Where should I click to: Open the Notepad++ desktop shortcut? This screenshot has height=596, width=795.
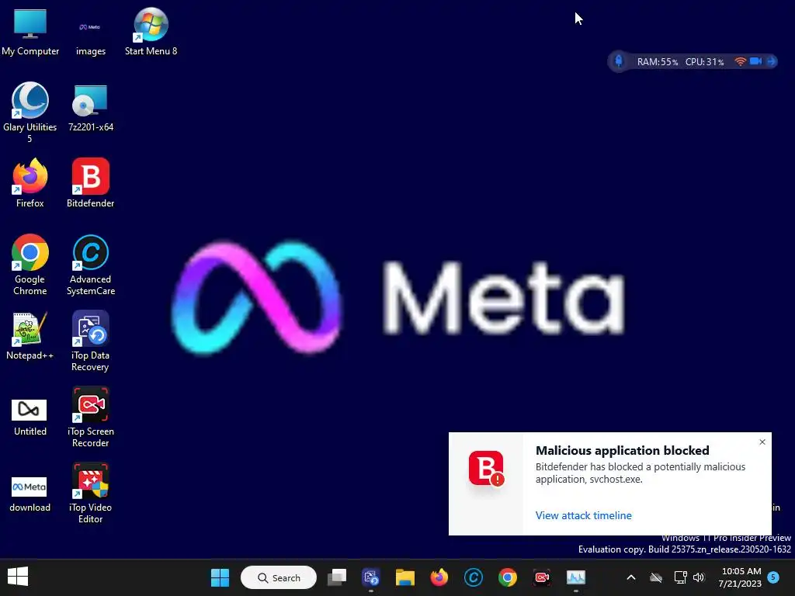tap(30, 336)
